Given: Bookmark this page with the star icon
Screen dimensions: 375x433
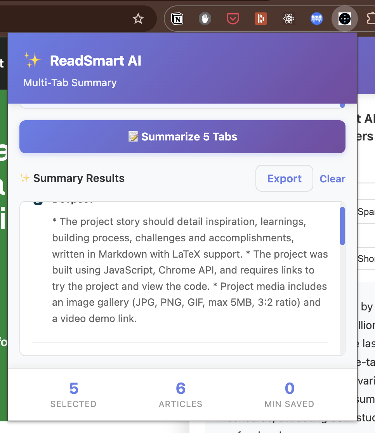Looking at the screenshot, I should (138, 19).
